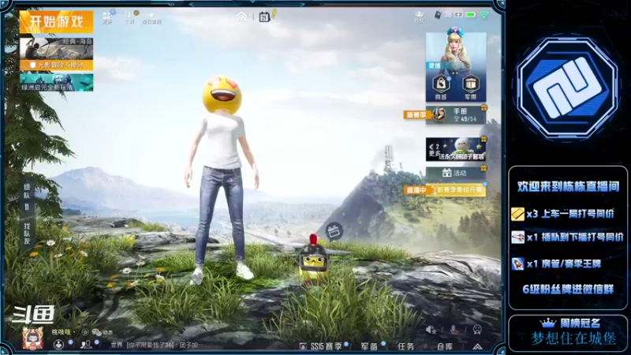Open the 经典·海岛 map mode selector
This screenshot has width=631, height=355.
pyautogui.click(x=56, y=49)
